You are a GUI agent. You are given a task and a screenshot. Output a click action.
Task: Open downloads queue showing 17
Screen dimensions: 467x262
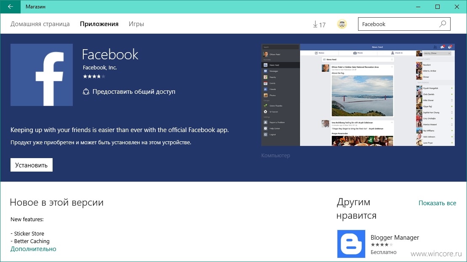(319, 24)
